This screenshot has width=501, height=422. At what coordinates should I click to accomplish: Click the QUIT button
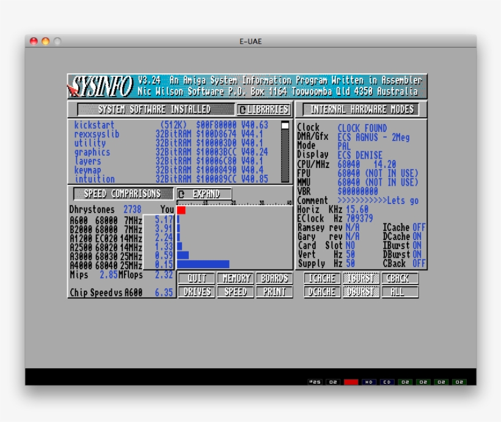(x=197, y=278)
